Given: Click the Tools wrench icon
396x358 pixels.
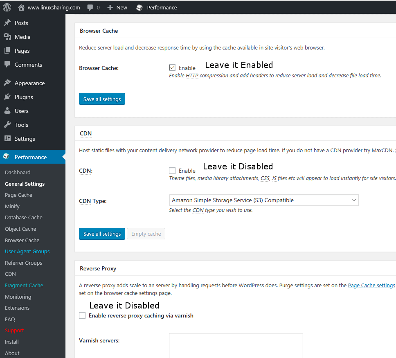Looking at the screenshot, I should (x=7, y=125).
